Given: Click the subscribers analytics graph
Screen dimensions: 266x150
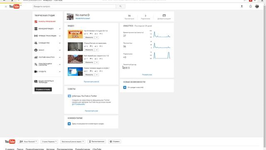Looking at the screenshot, I should (x=160, y=55).
